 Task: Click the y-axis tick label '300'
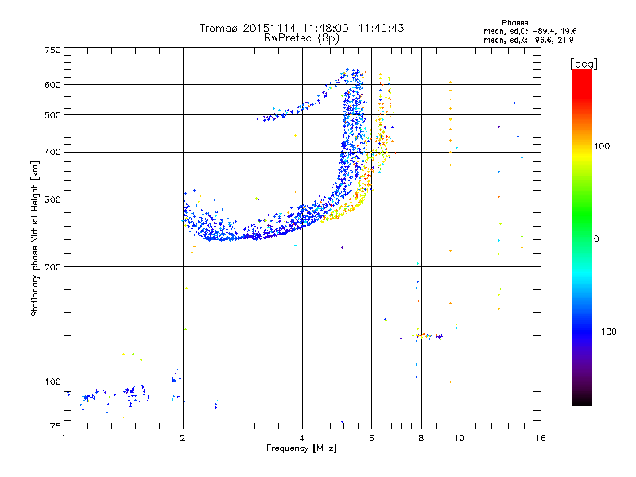(52, 200)
